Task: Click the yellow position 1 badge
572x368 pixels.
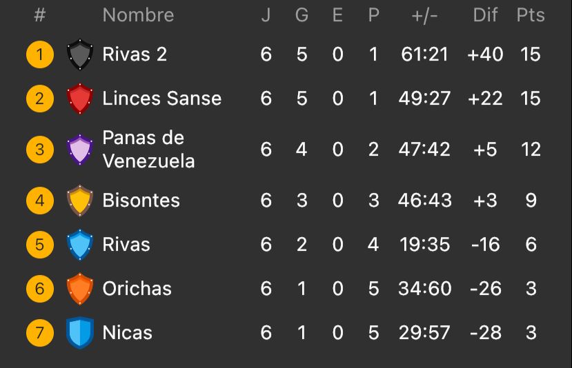Action: click(40, 54)
